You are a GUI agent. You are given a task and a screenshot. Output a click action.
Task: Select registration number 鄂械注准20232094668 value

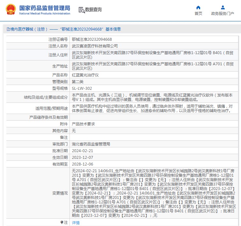pyautogui.click(x=92, y=39)
